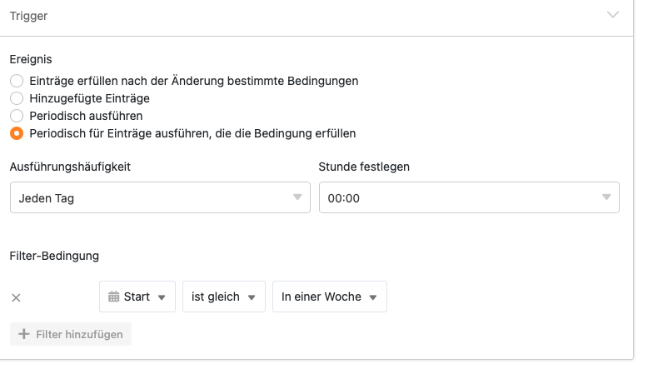Click the arrow in the '00:00' field
Viewport: 648px width, 369px height.
pos(606,197)
